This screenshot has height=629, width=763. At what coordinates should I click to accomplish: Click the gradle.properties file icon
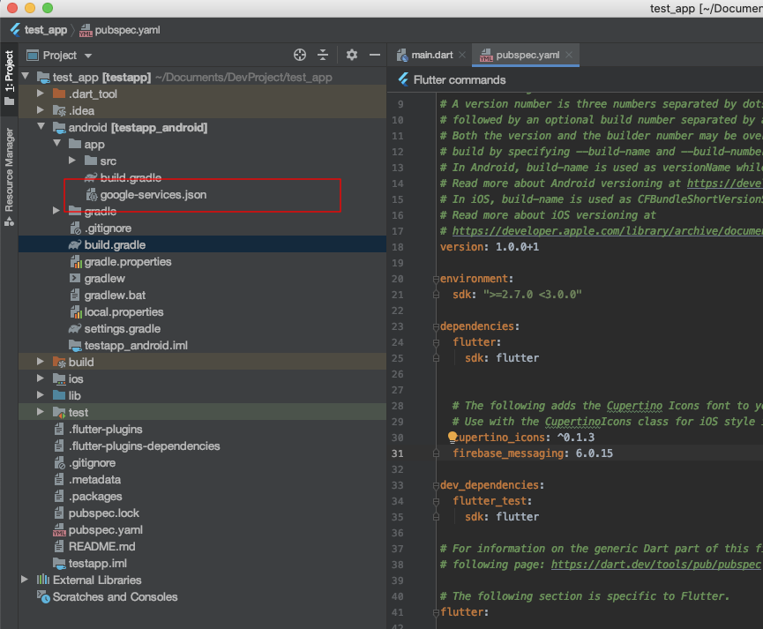[x=76, y=262]
